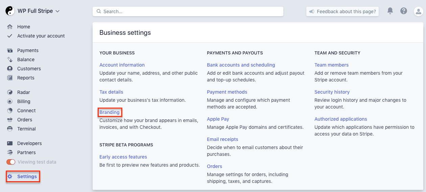Click the Radar icon in sidebar
Screen dimensions: 426x192
pyautogui.click(x=10, y=92)
